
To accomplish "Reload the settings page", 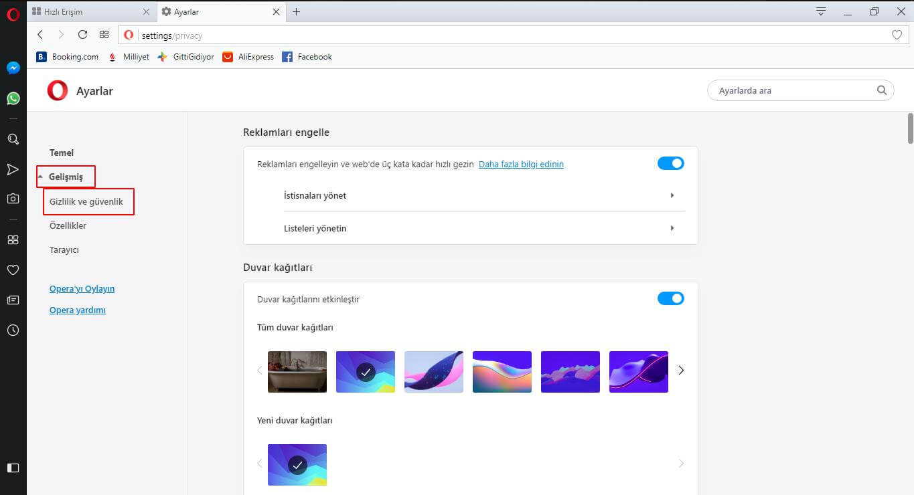I will 82,35.
